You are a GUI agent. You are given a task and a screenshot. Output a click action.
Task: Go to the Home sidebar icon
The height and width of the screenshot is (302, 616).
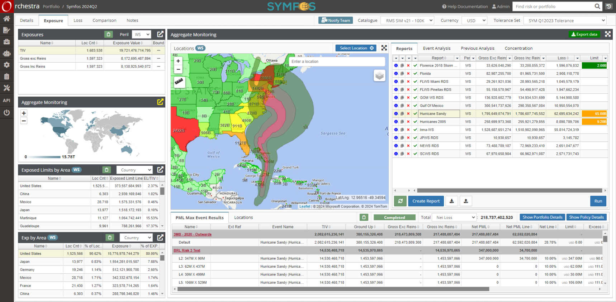pyautogui.click(x=6, y=19)
